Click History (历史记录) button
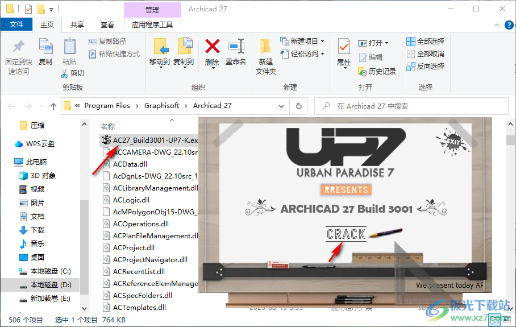 coord(377,72)
